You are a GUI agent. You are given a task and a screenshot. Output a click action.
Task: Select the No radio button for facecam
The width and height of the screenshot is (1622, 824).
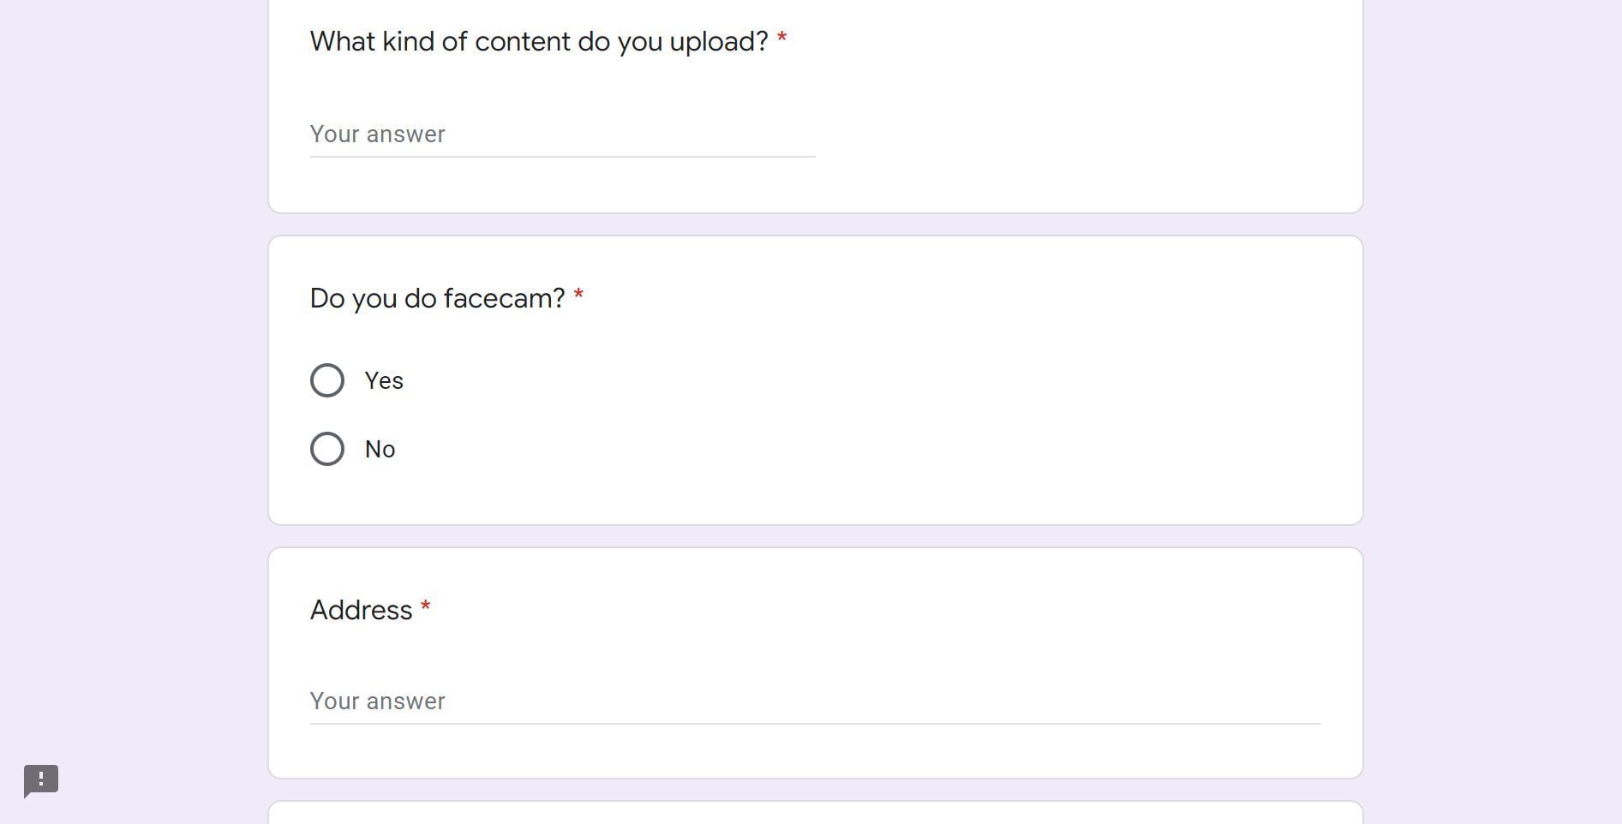tap(327, 449)
